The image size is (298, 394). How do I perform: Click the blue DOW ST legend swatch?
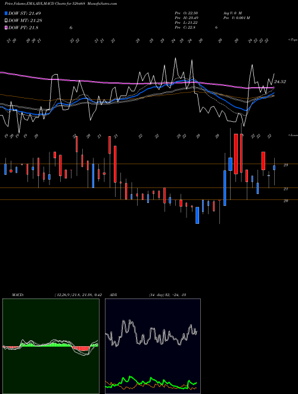pyautogui.click(x=7, y=14)
